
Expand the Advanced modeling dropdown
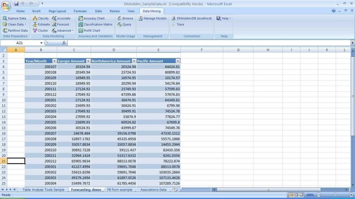(63, 31)
